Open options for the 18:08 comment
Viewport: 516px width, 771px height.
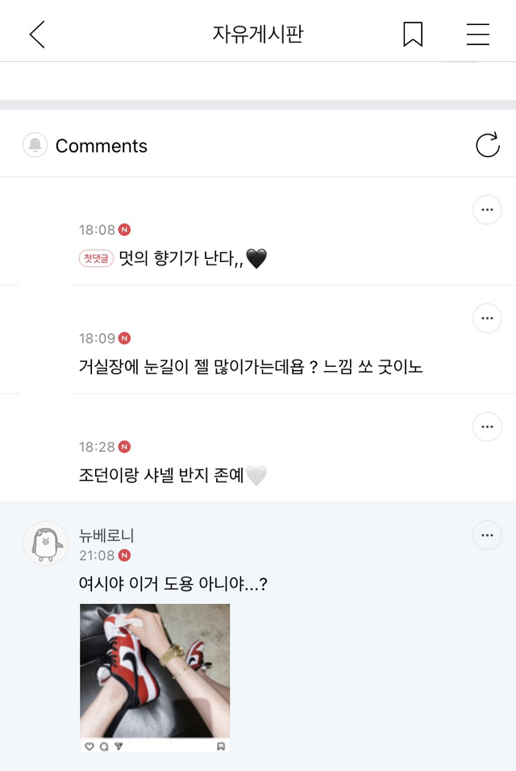(x=487, y=210)
